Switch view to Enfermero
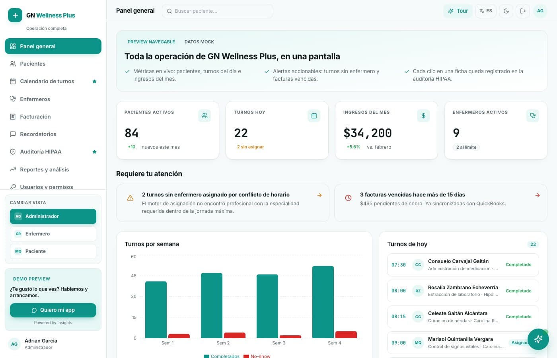 [53, 234]
